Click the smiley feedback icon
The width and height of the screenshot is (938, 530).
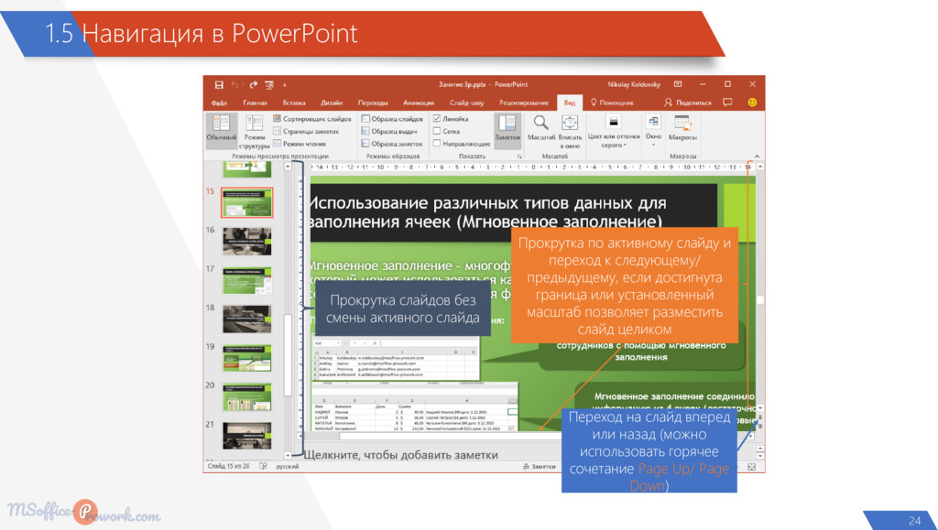(x=752, y=103)
